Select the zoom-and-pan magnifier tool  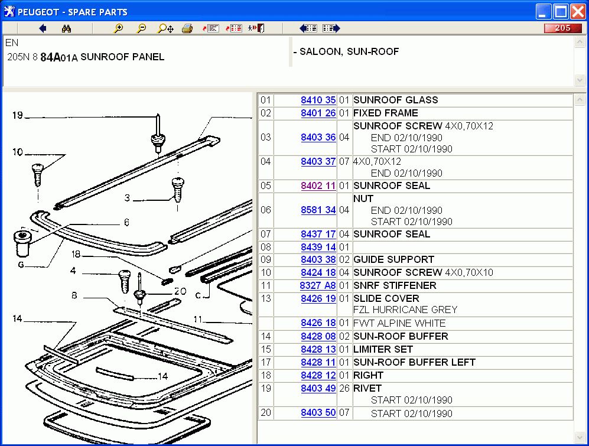(165, 28)
